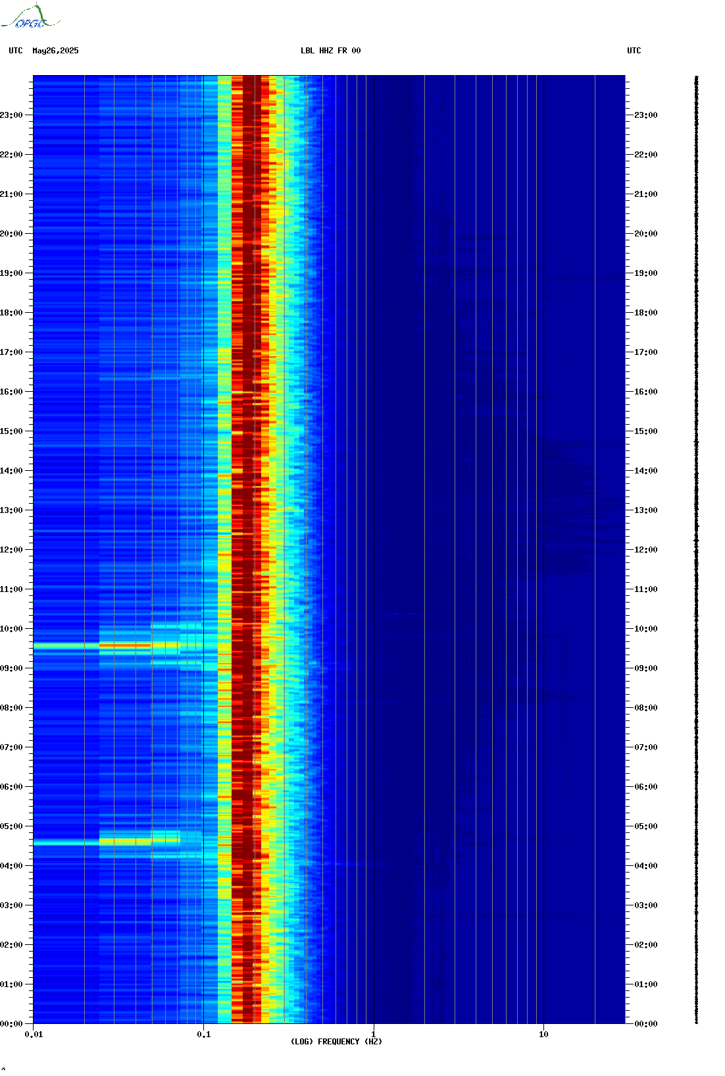Click the 22:00 label on the left time axis

11,155
